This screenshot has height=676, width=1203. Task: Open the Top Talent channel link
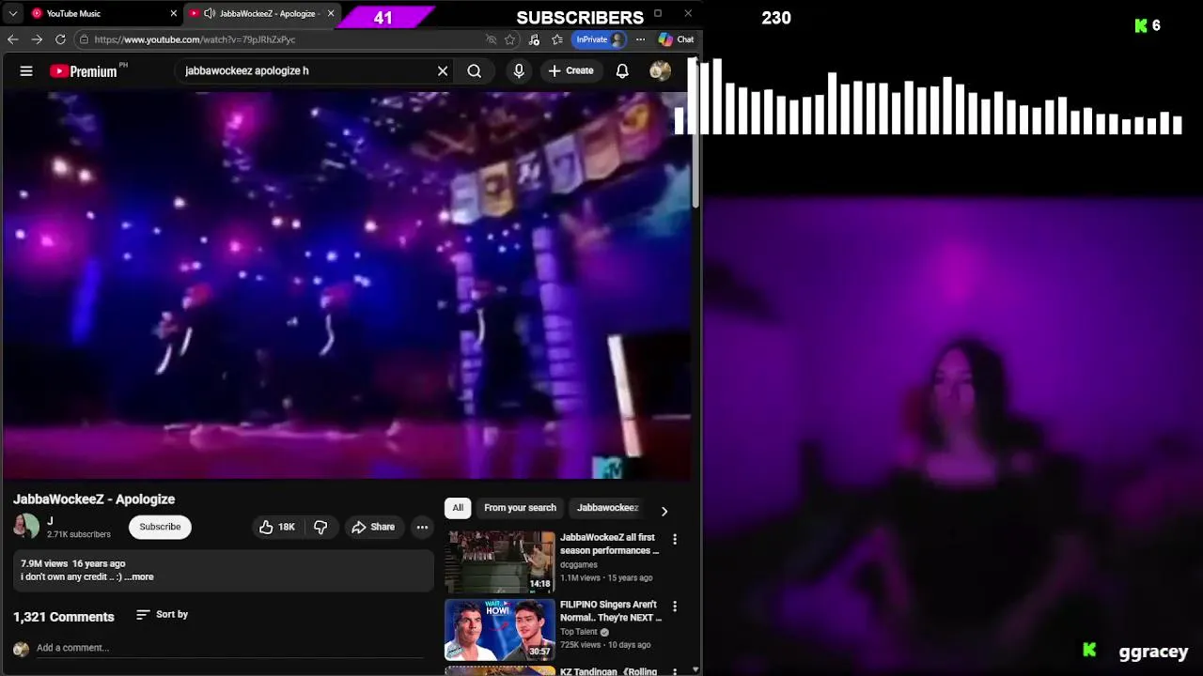(x=579, y=632)
